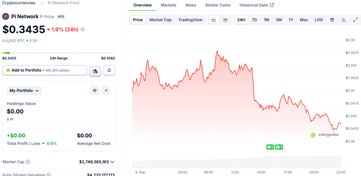
Task: Click Average Net Cost label
Action: (94, 143)
